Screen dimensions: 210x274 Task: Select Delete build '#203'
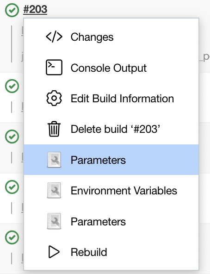111,129
